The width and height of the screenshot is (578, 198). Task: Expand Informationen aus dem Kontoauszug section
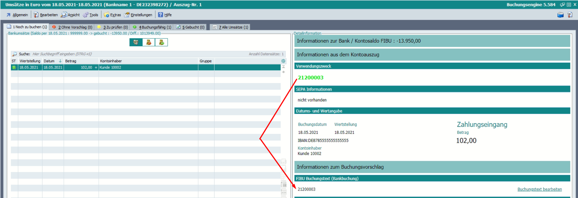tap(432, 55)
